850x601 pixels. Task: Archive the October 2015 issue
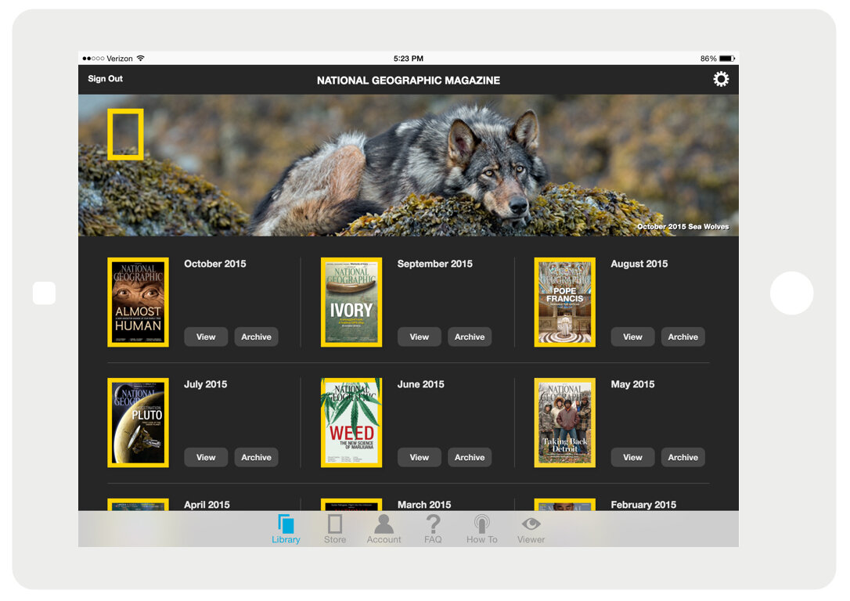257,336
